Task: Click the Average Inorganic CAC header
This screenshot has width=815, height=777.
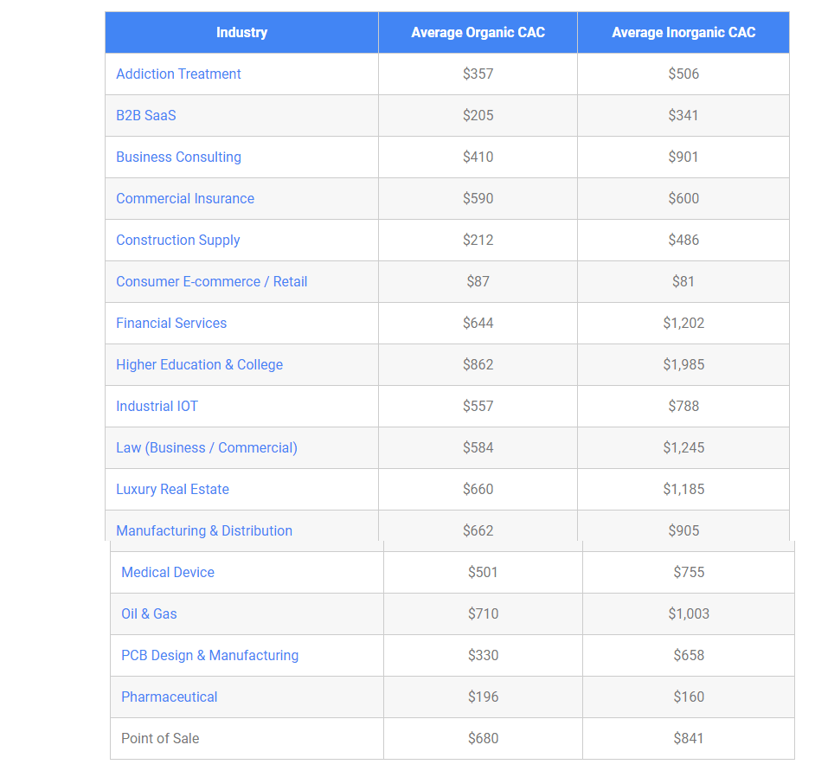Action: pyautogui.click(x=683, y=33)
